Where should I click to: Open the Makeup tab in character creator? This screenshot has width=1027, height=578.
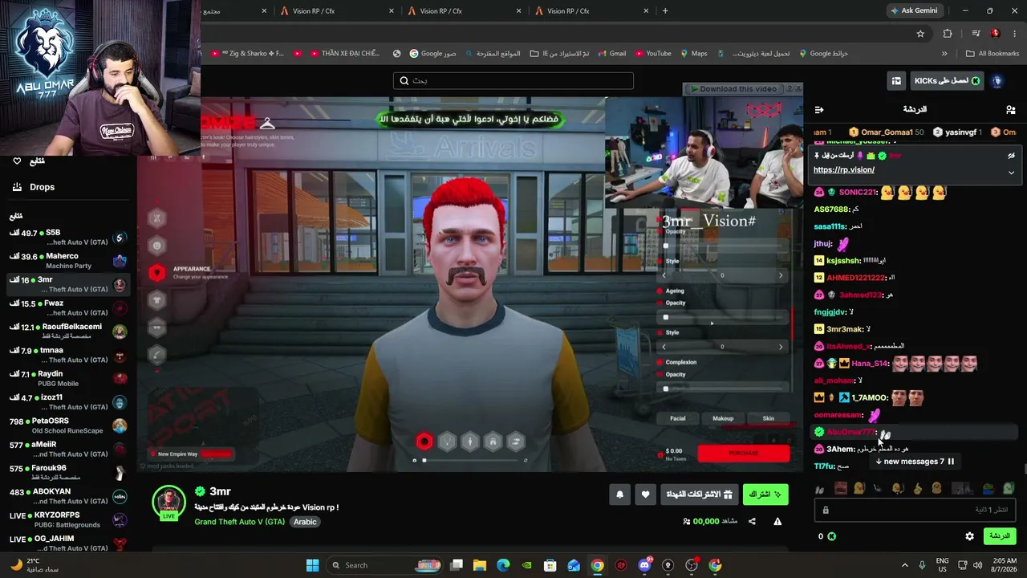click(x=723, y=418)
